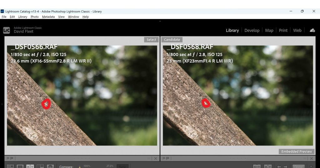The image size is (320, 168).
Task: Remove the Select photo with its X
Action: point(156,158)
